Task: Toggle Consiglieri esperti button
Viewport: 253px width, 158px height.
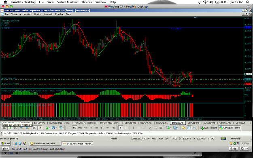Action: click(x=230, y=128)
